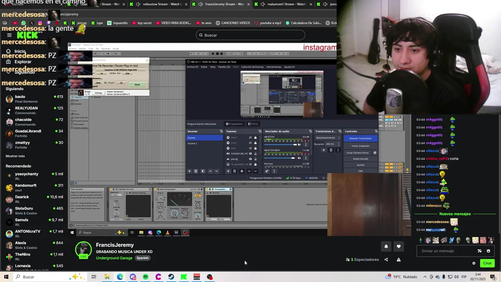Viewport: 501px width, 282px height.
Task: Mute the ABLETON channel in OBS mixer
Action: click(299, 145)
